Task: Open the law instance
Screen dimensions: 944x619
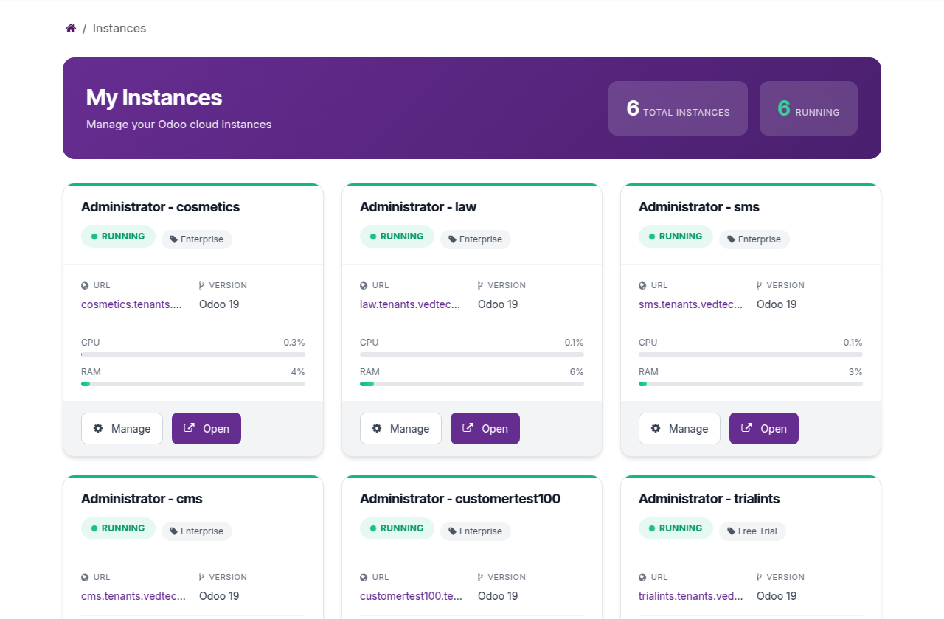Action: tap(485, 428)
